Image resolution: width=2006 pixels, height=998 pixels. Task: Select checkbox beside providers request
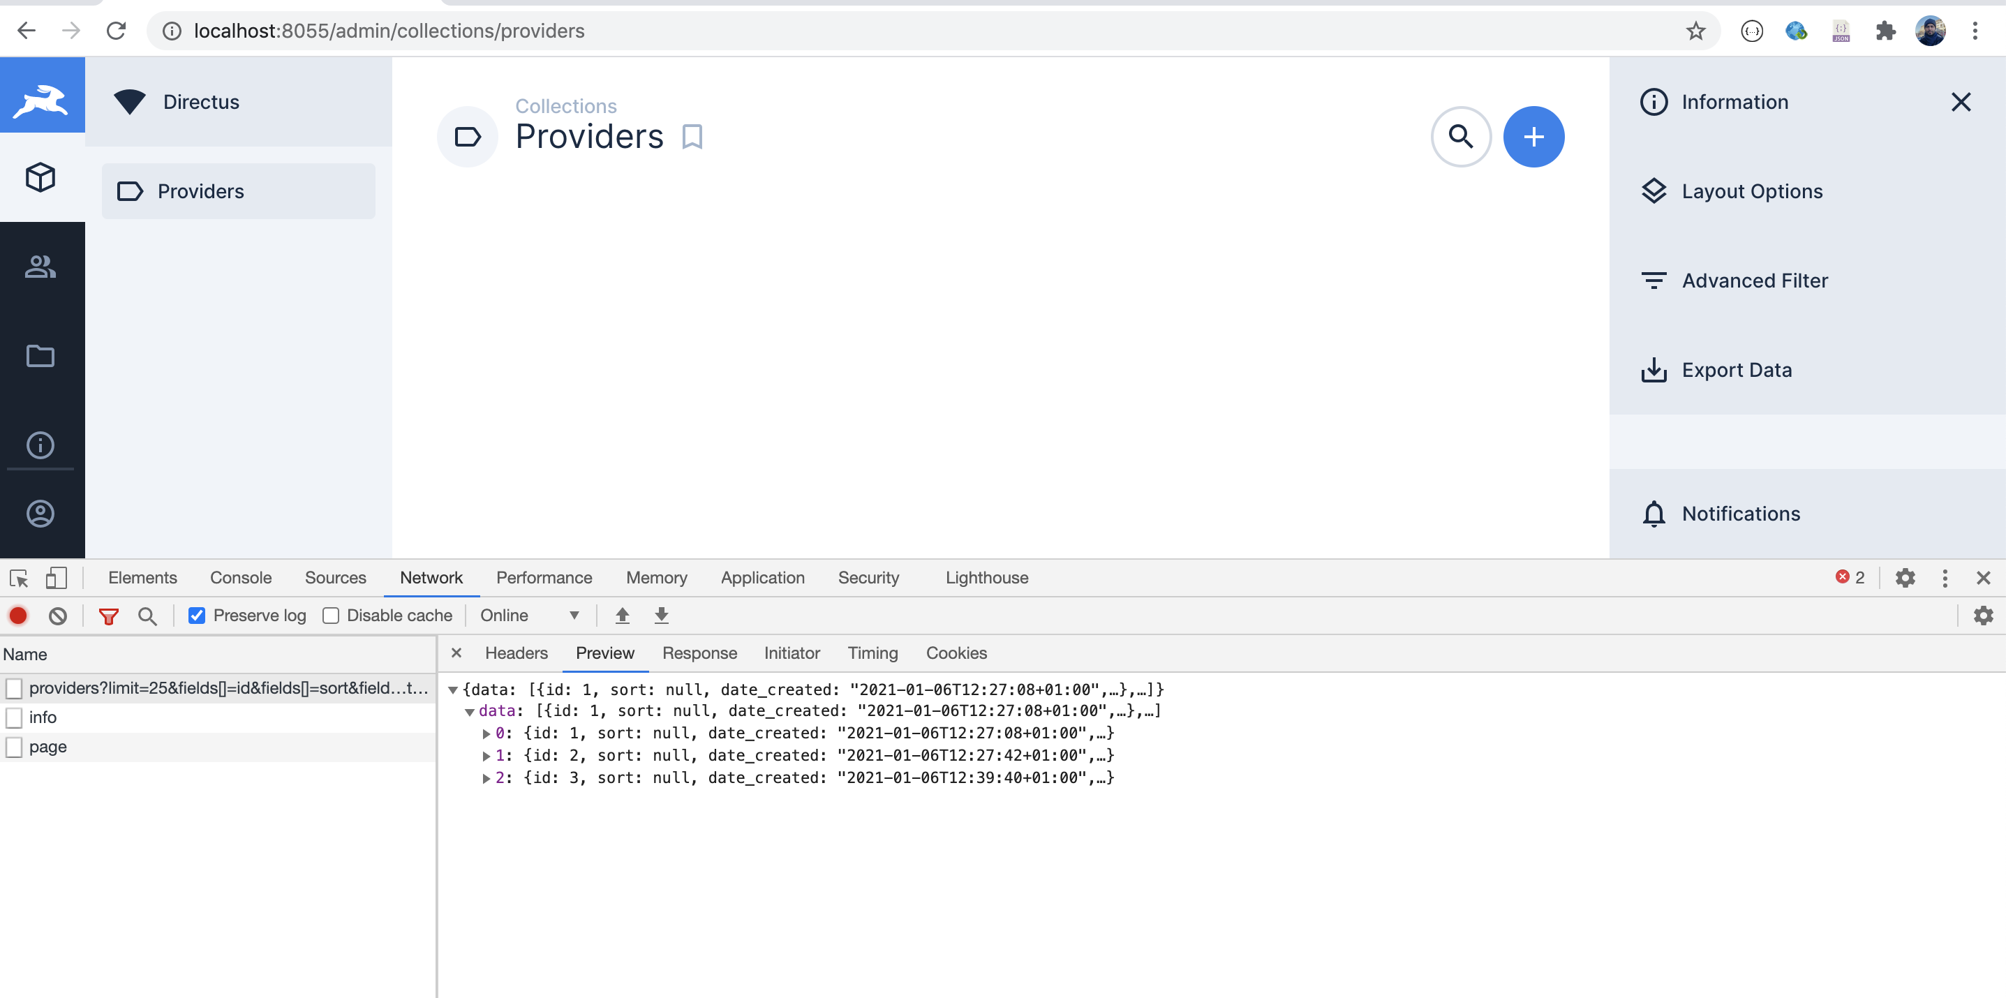pyautogui.click(x=14, y=688)
